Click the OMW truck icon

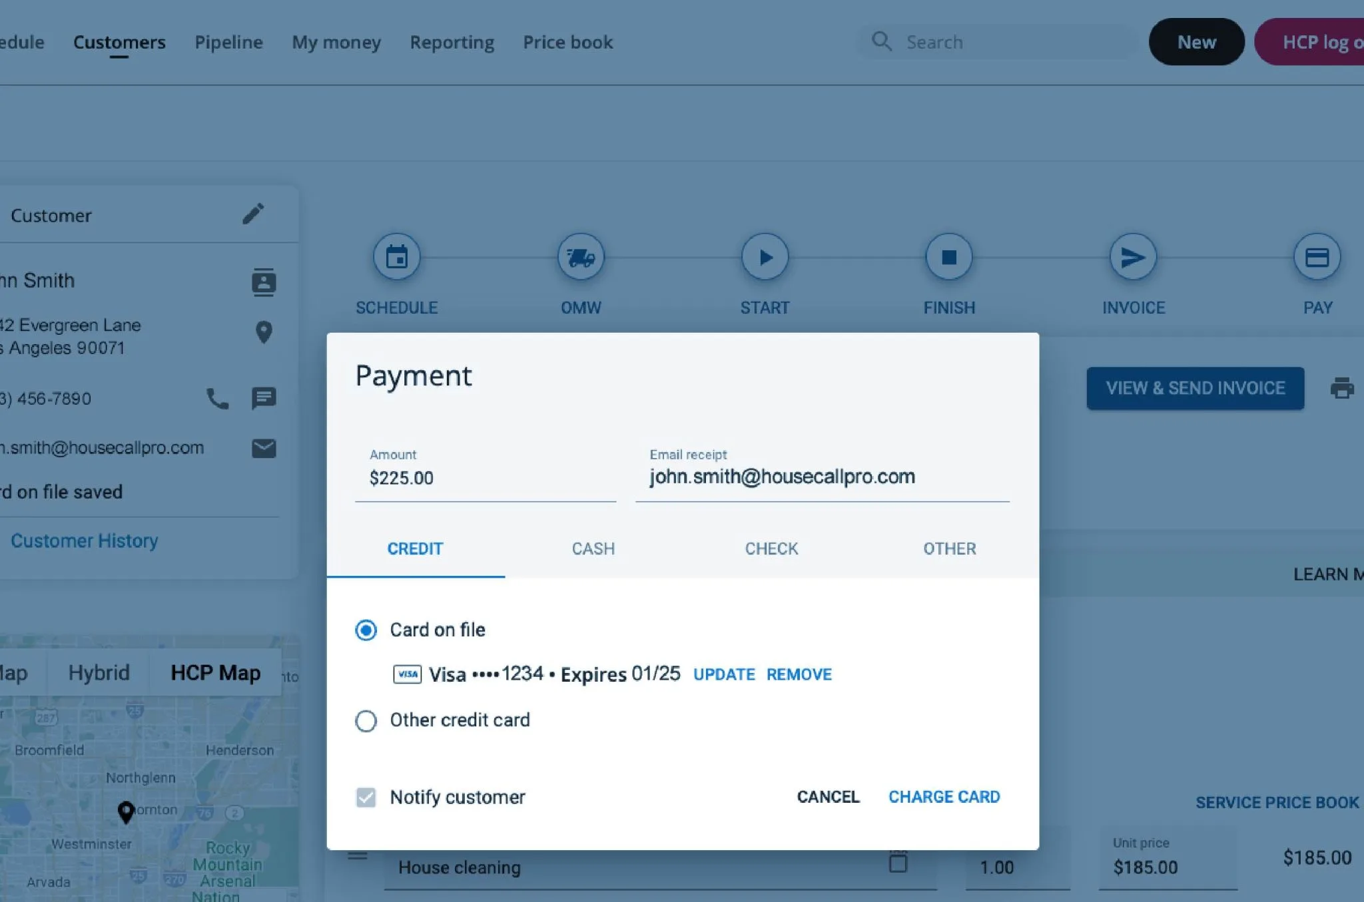[x=581, y=257]
